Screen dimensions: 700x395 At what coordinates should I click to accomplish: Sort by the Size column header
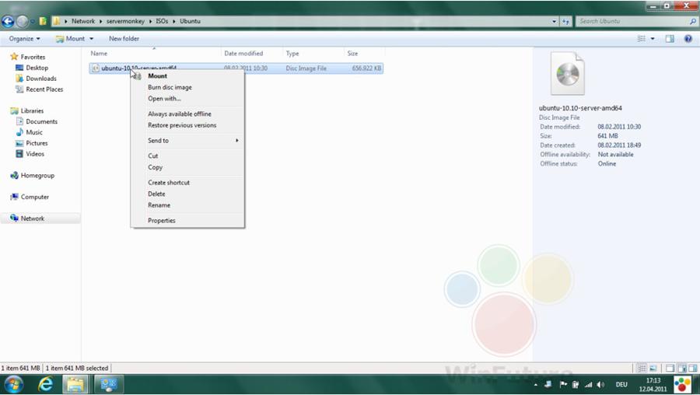(x=352, y=54)
